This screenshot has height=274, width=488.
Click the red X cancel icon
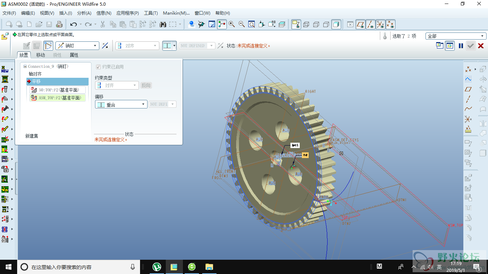(481, 46)
